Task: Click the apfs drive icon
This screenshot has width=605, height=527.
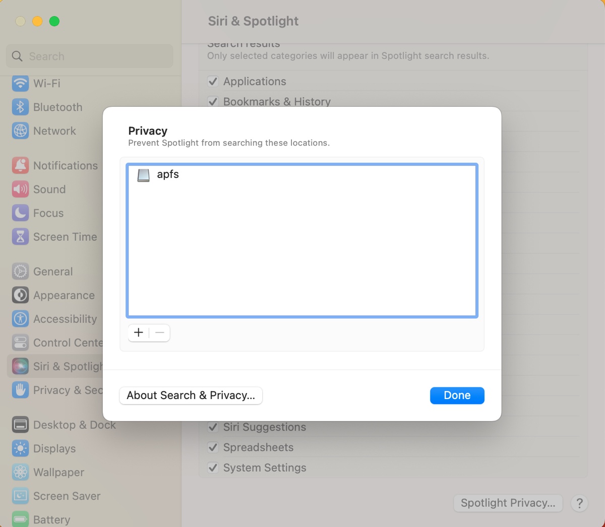Action: pyautogui.click(x=144, y=175)
